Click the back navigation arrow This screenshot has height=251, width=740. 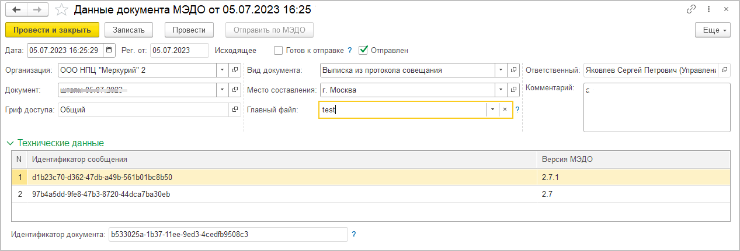(16, 10)
